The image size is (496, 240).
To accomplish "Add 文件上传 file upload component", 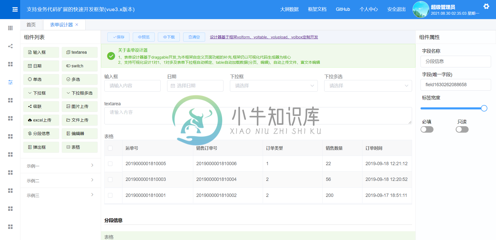I will (x=80, y=120).
